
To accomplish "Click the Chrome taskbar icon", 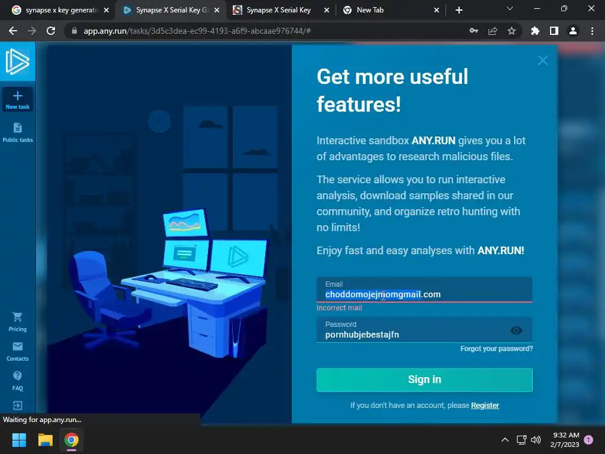I will click(x=71, y=440).
